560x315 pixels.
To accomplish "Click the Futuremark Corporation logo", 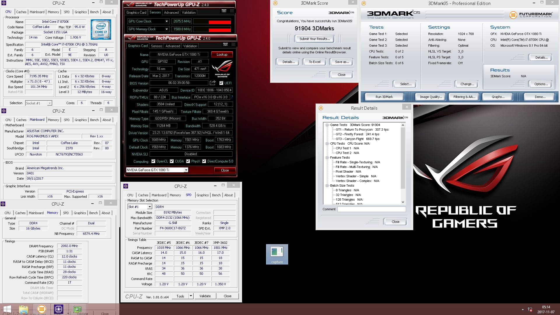I will tap(531, 15).
